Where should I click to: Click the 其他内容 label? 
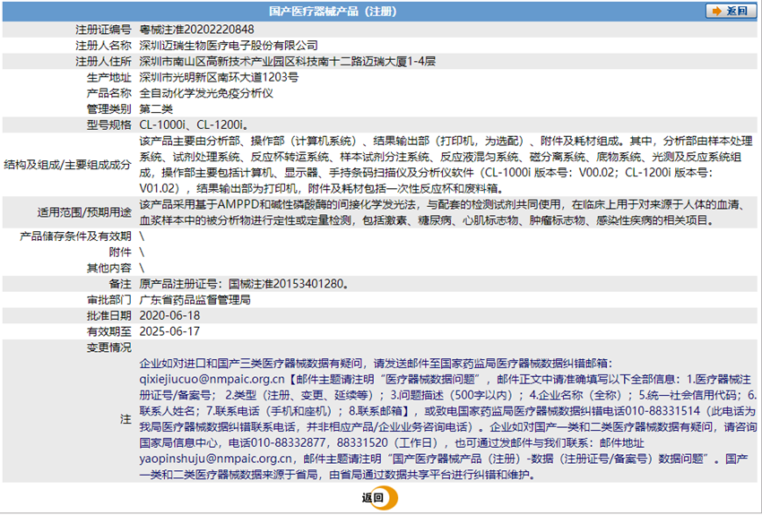(108, 268)
